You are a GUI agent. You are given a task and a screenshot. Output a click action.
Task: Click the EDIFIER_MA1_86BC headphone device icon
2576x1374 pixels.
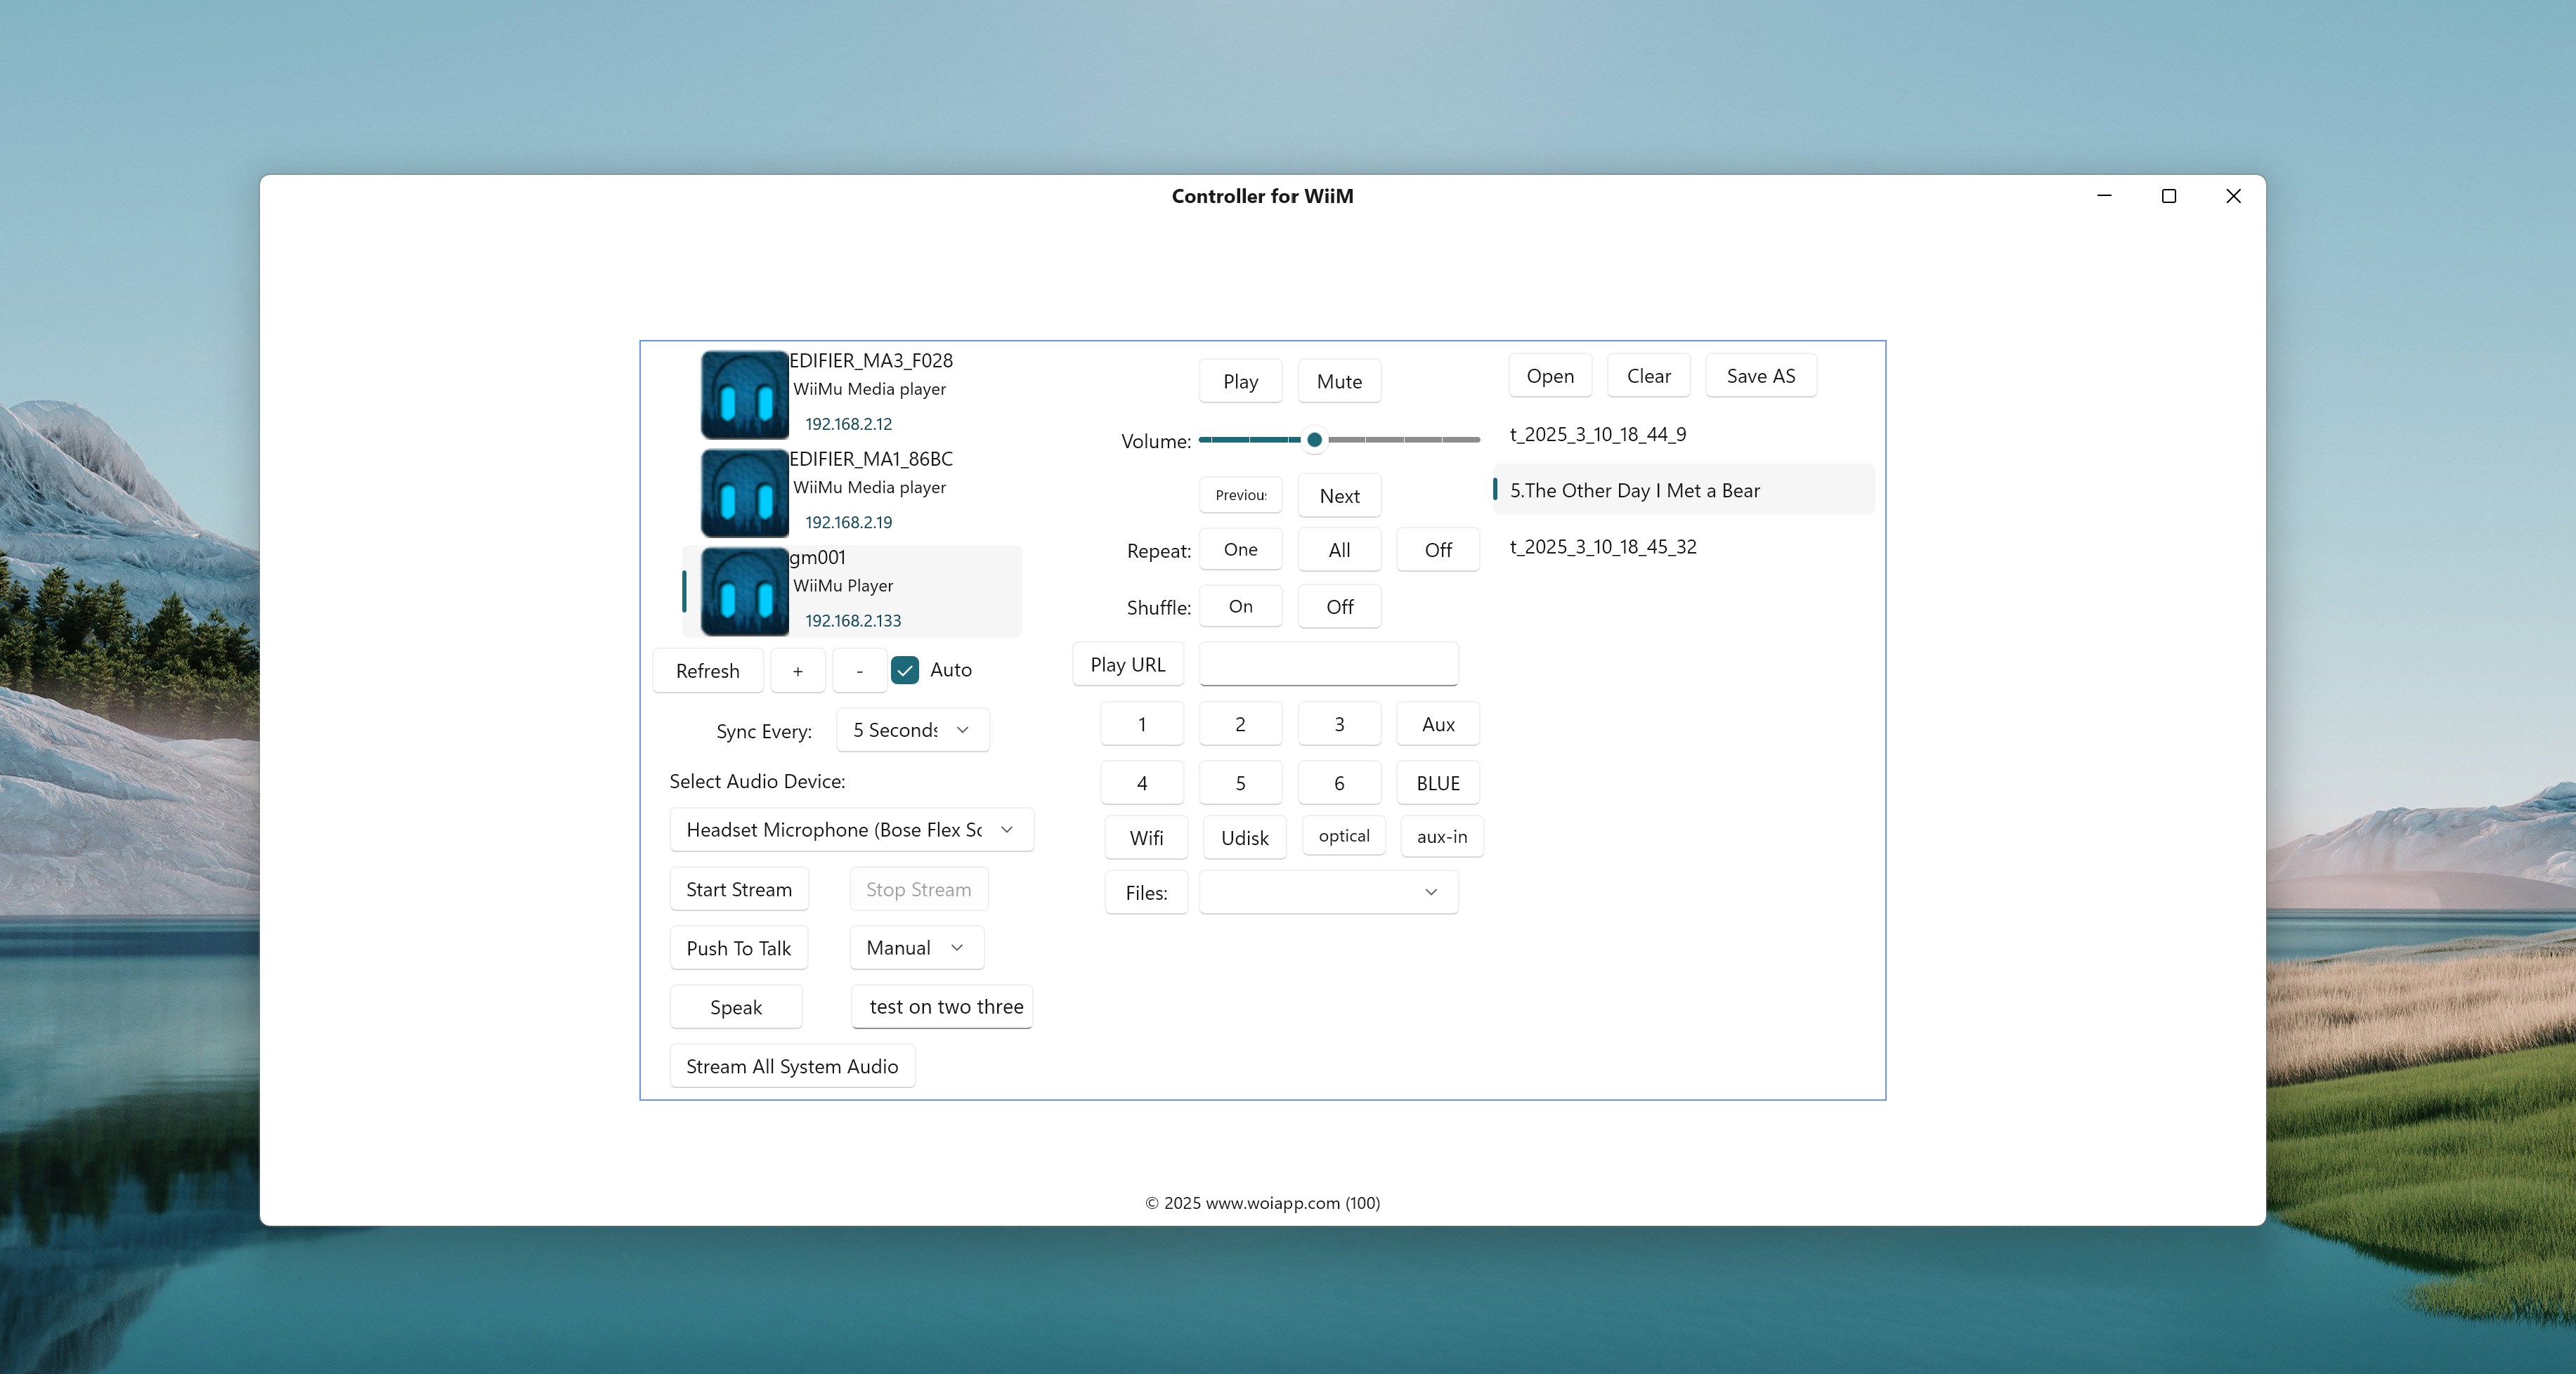(744, 493)
